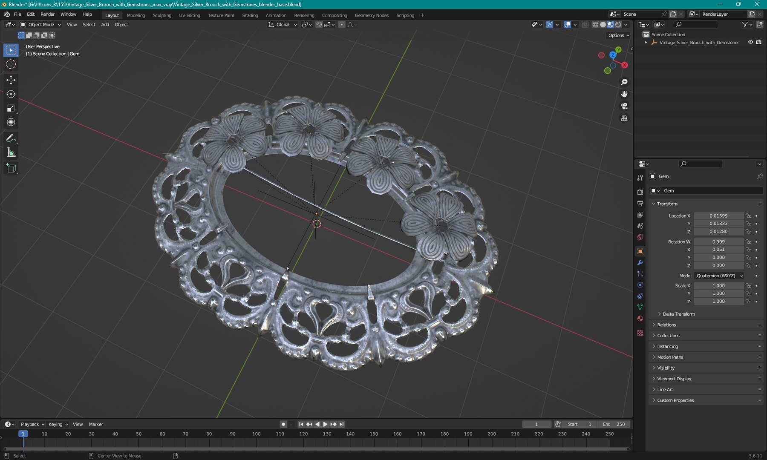Hide Vintage_Silver_Brooch collection in viewport
Image resolution: width=767 pixels, height=460 pixels.
[750, 42]
